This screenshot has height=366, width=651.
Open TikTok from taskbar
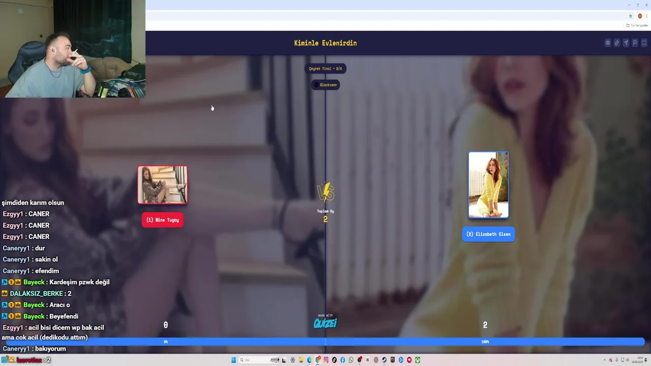[334, 360]
